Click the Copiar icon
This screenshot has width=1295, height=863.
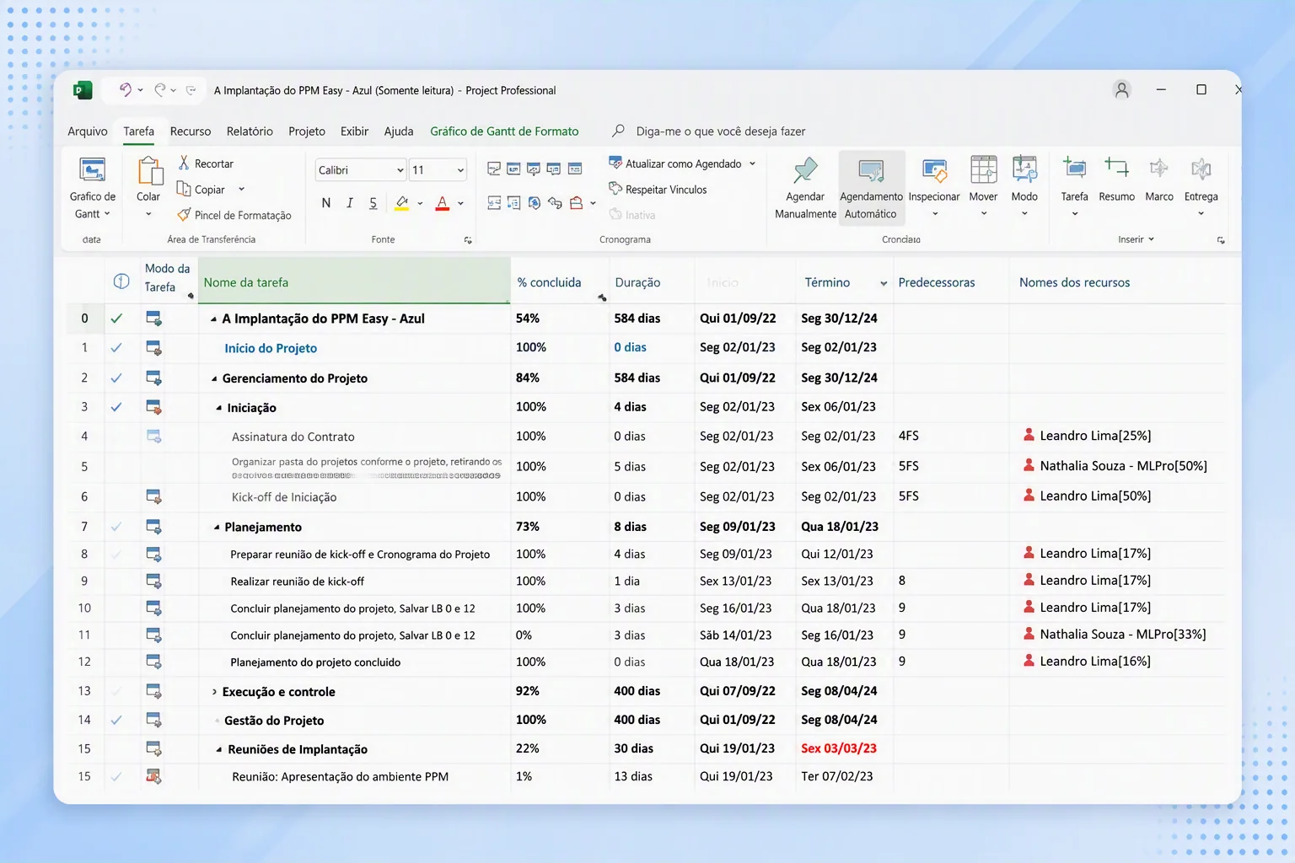[x=184, y=189]
